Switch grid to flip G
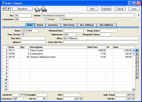The width and height of the screenshot is (142, 102). tap(137, 73)
